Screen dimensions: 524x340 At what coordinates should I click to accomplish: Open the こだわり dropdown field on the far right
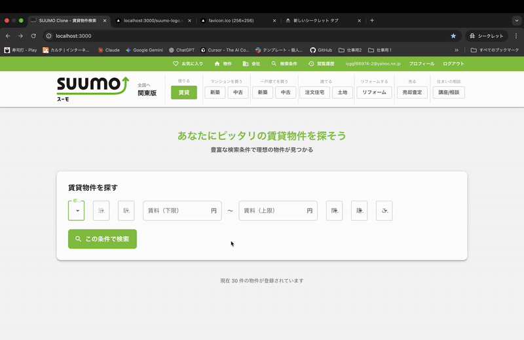[x=384, y=211]
